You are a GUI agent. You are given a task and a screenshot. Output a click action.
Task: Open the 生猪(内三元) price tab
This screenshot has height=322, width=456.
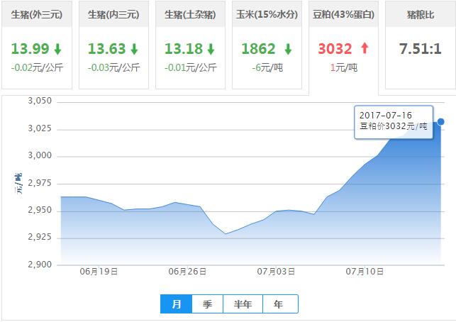[113, 45]
